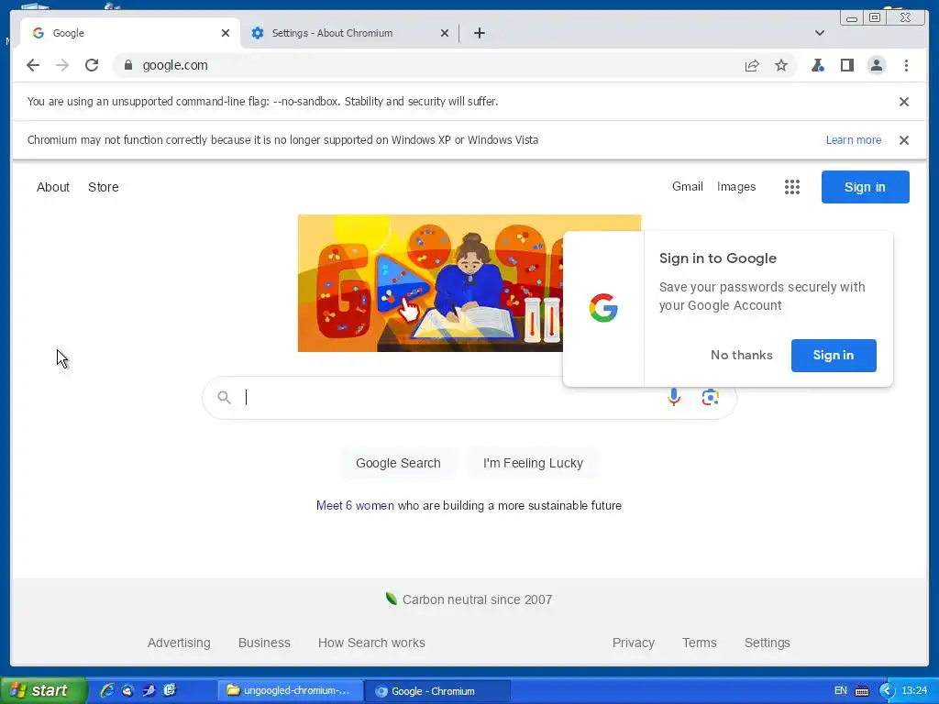Screen dimensions: 939x704
Task: Click the I'm Feeling Lucky button
Action: tap(533, 463)
